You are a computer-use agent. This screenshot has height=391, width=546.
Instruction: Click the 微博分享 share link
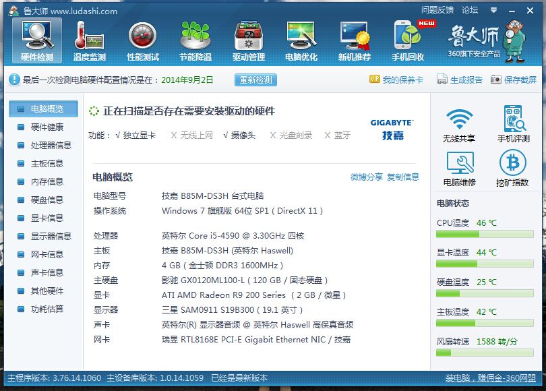point(366,177)
